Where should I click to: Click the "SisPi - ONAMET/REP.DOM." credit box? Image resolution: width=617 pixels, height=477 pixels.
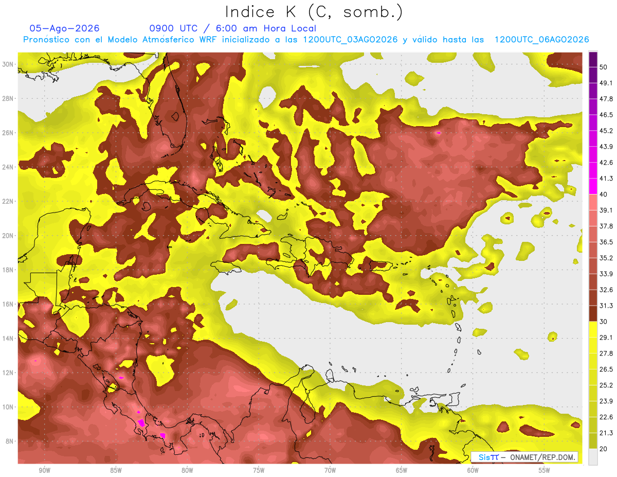tap(524, 457)
